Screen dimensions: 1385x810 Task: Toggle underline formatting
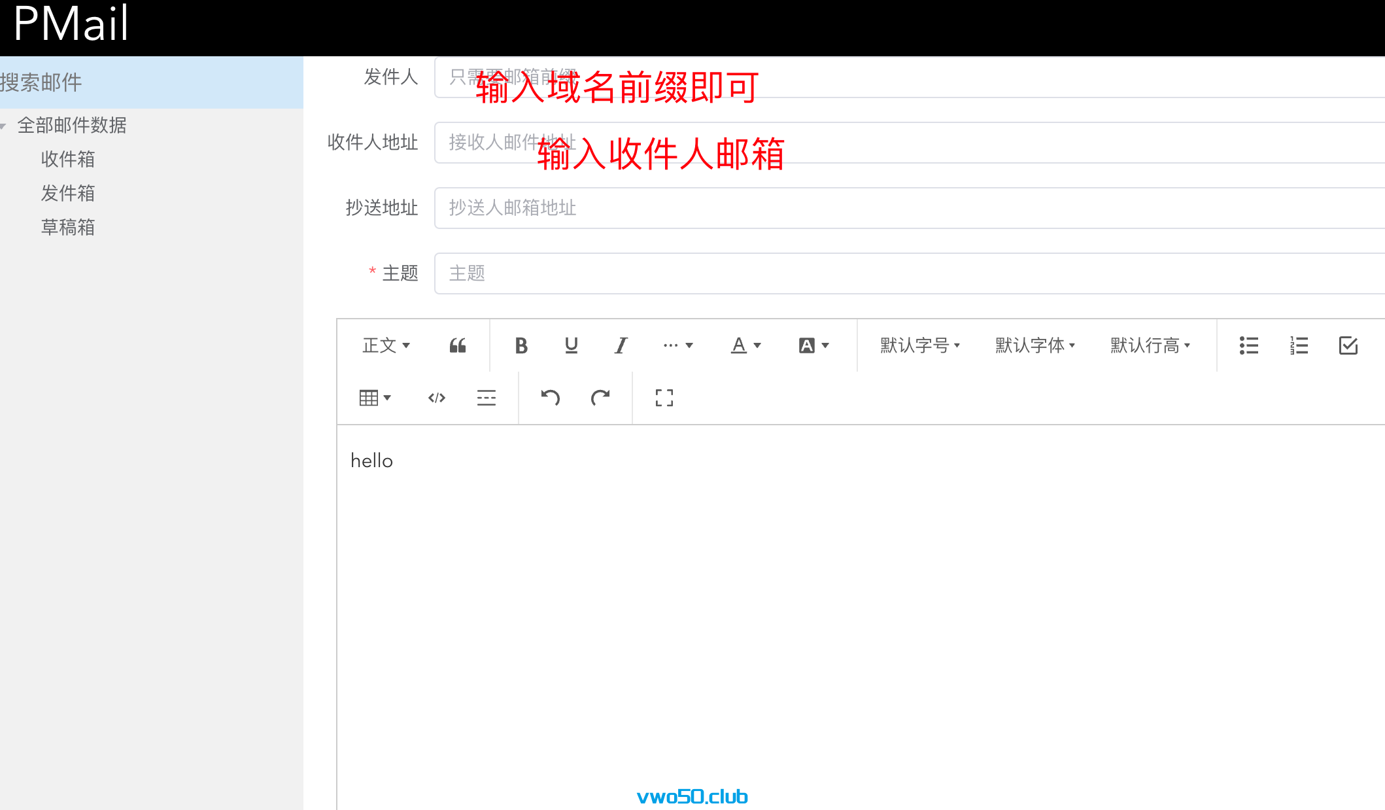coord(571,345)
